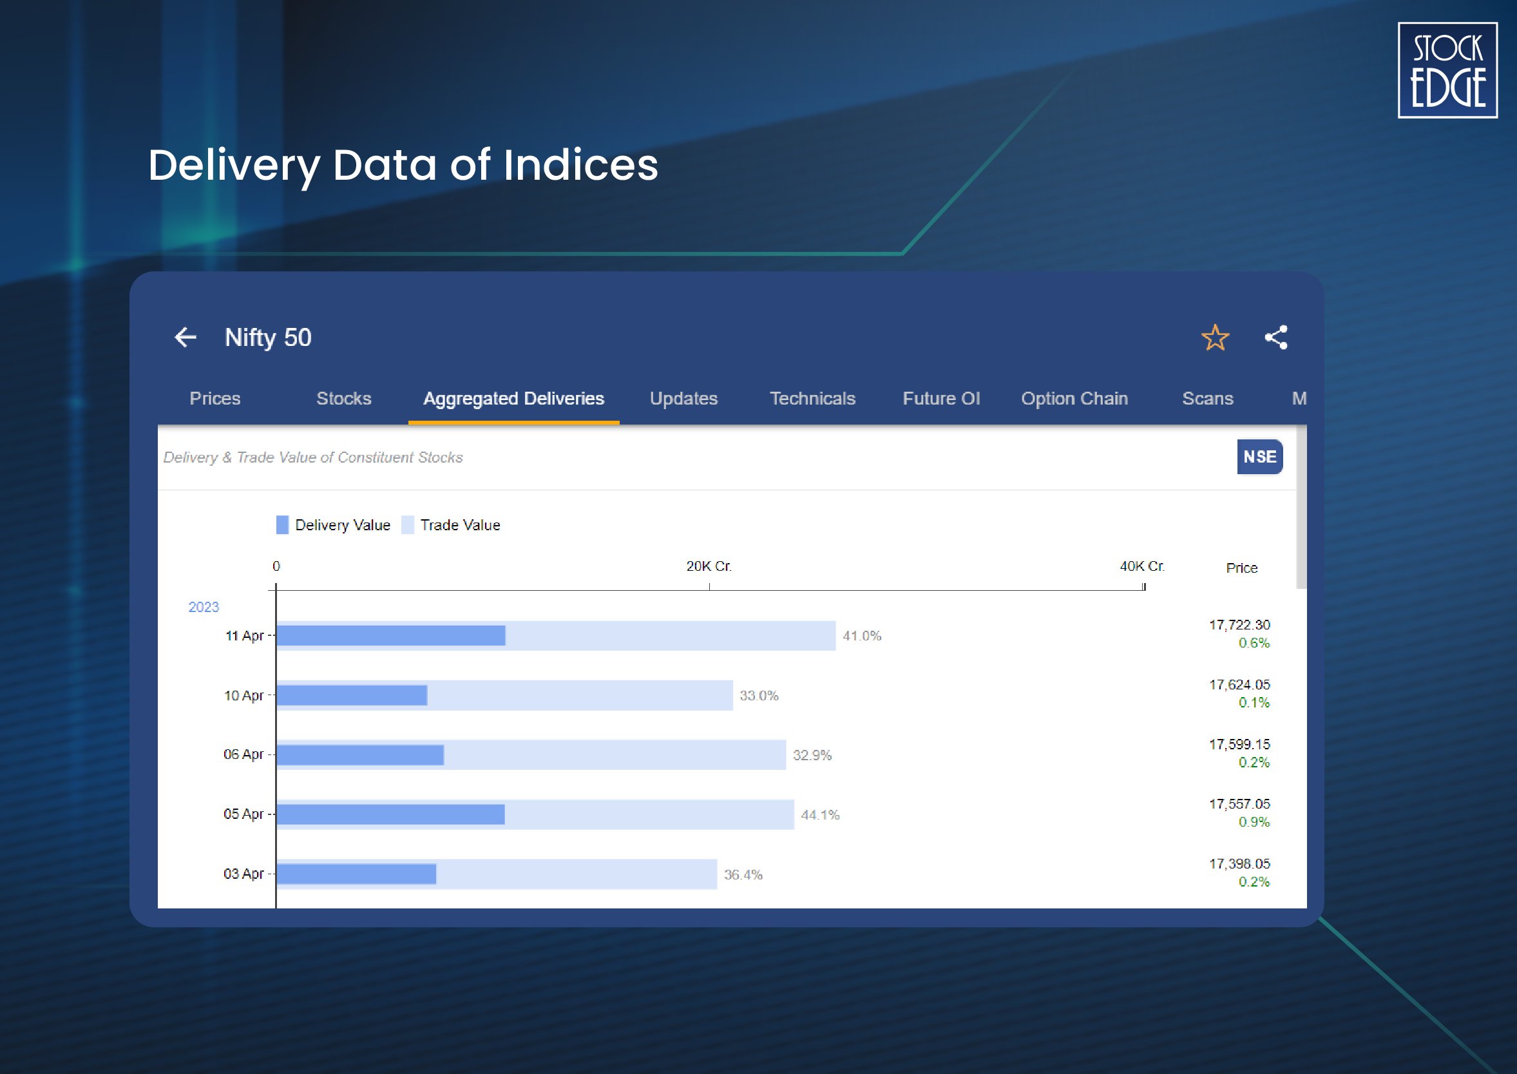
Task: Open the Technicals tab
Action: (812, 399)
